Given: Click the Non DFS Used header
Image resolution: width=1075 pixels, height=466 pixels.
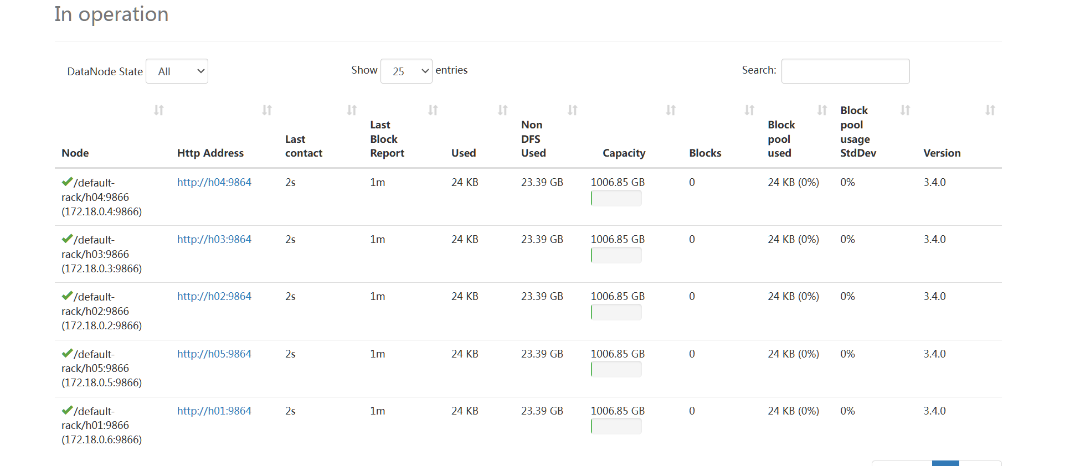Looking at the screenshot, I should click(x=533, y=139).
